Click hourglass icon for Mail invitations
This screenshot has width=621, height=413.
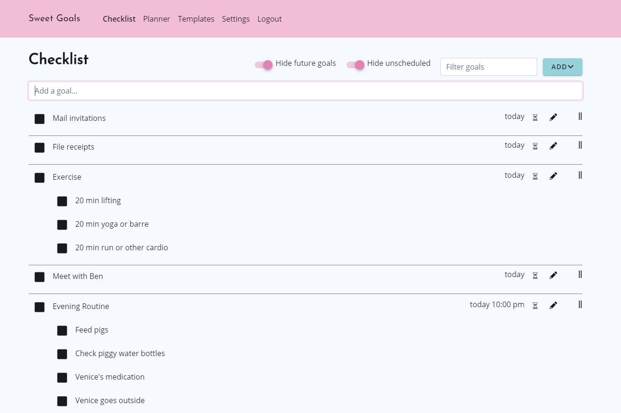tap(535, 118)
